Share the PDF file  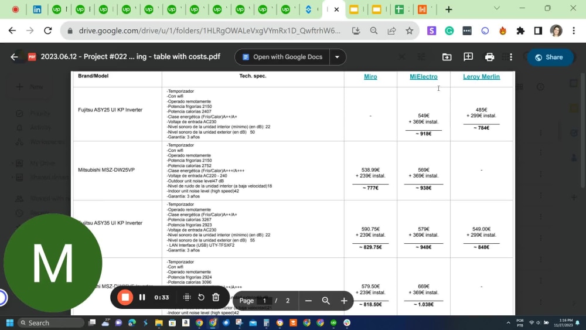pos(550,57)
